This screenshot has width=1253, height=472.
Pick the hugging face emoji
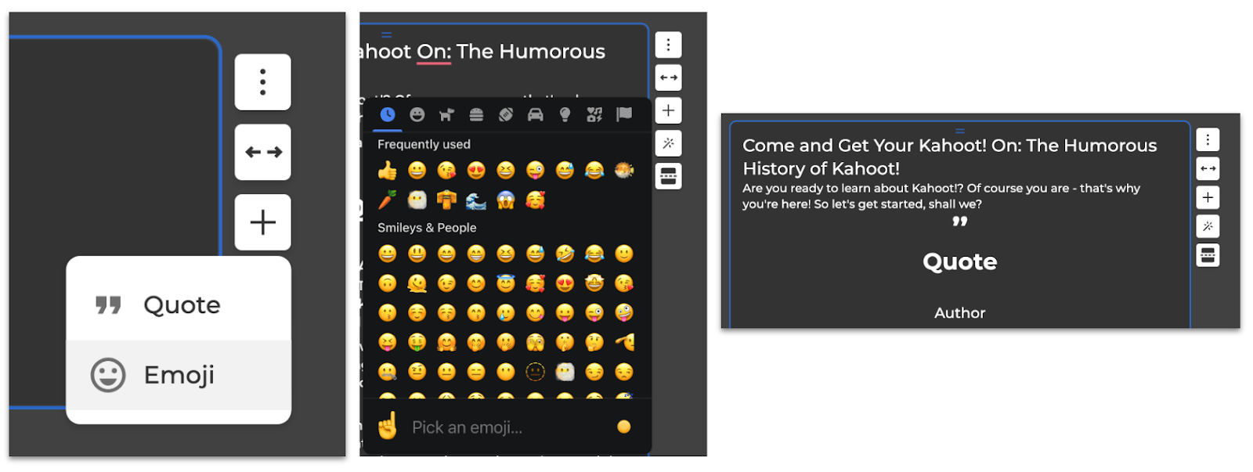[446, 343]
